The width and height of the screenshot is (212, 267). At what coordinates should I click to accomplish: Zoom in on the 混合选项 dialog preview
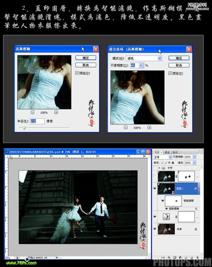pyautogui.click(x=149, y=127)
